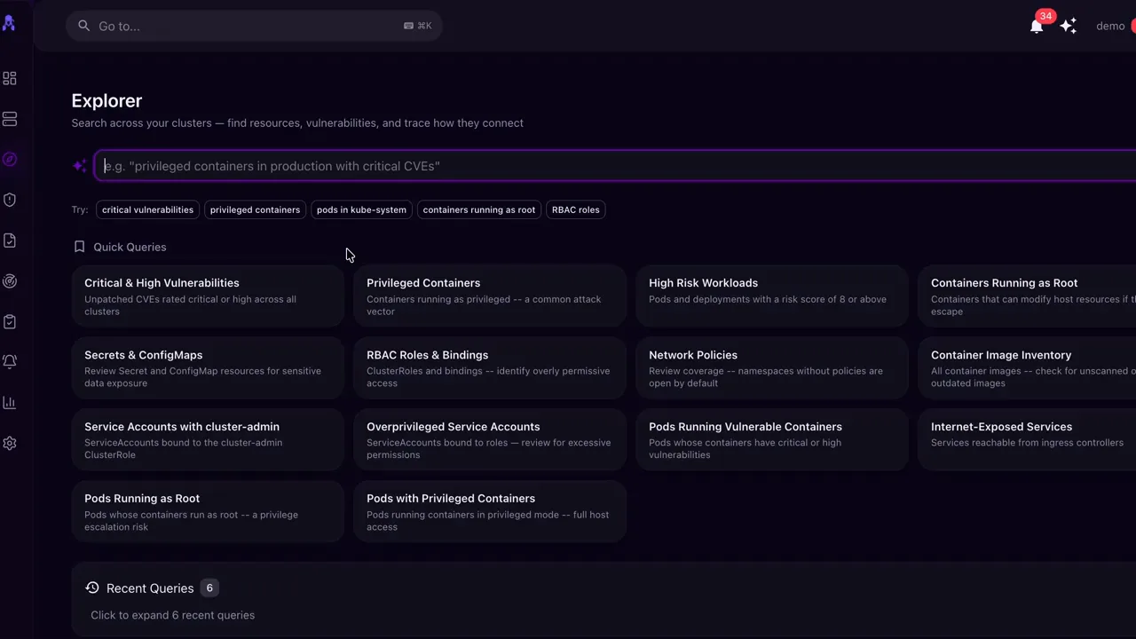This screenshot has width=1136, height=639.
Task: Open the Network Policies quick query card
Action: coord(772,368)
